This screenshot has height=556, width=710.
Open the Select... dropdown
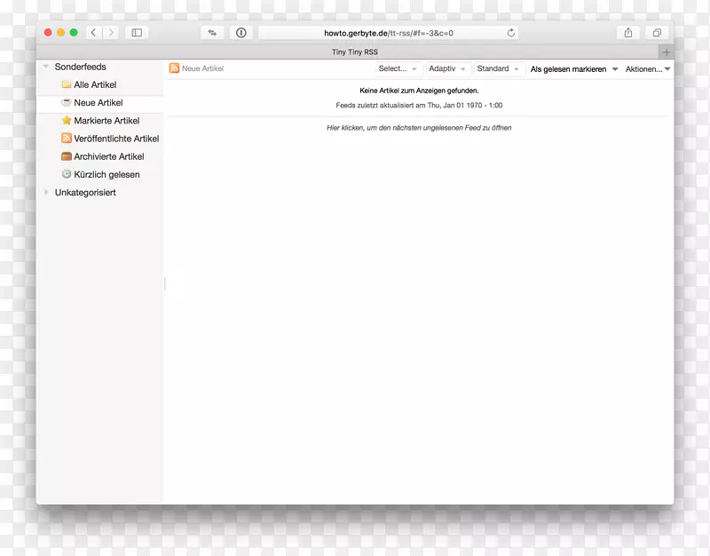(396, 68)
